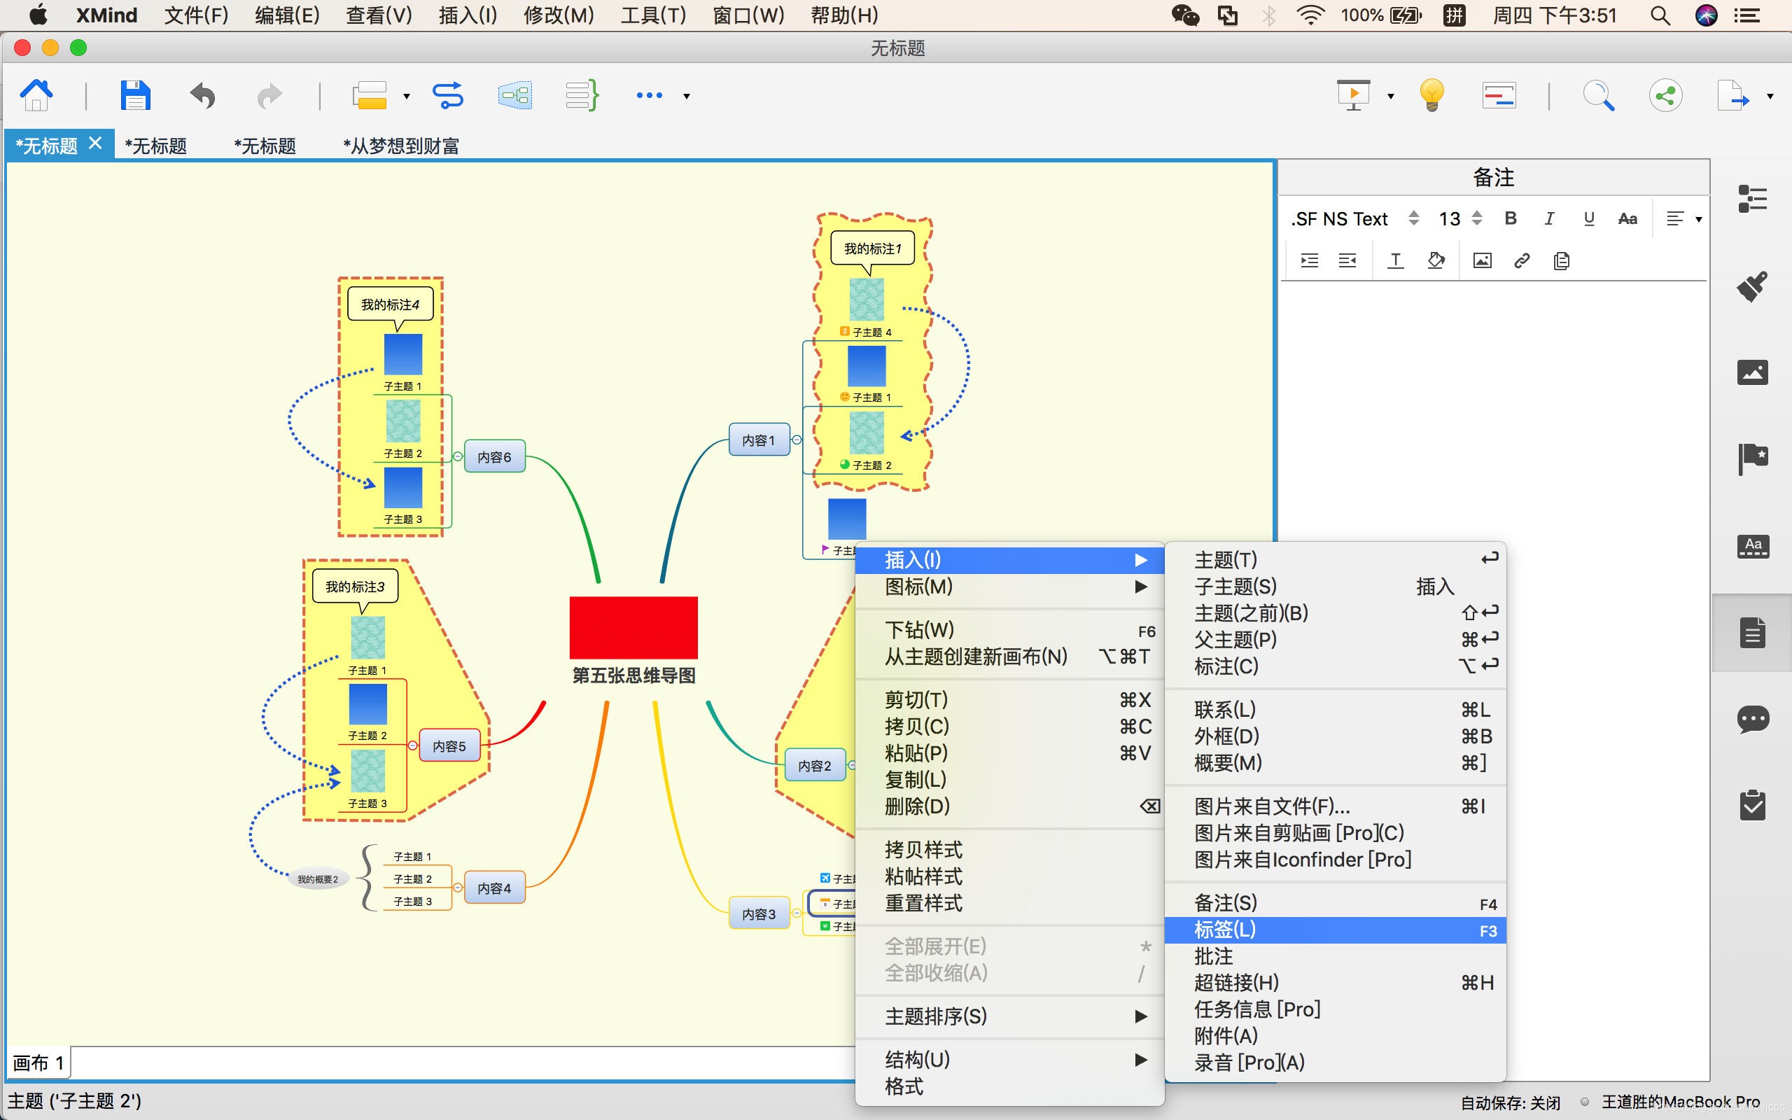Expand the text alignment dropdown arrow

click(x=1699, y=219)
